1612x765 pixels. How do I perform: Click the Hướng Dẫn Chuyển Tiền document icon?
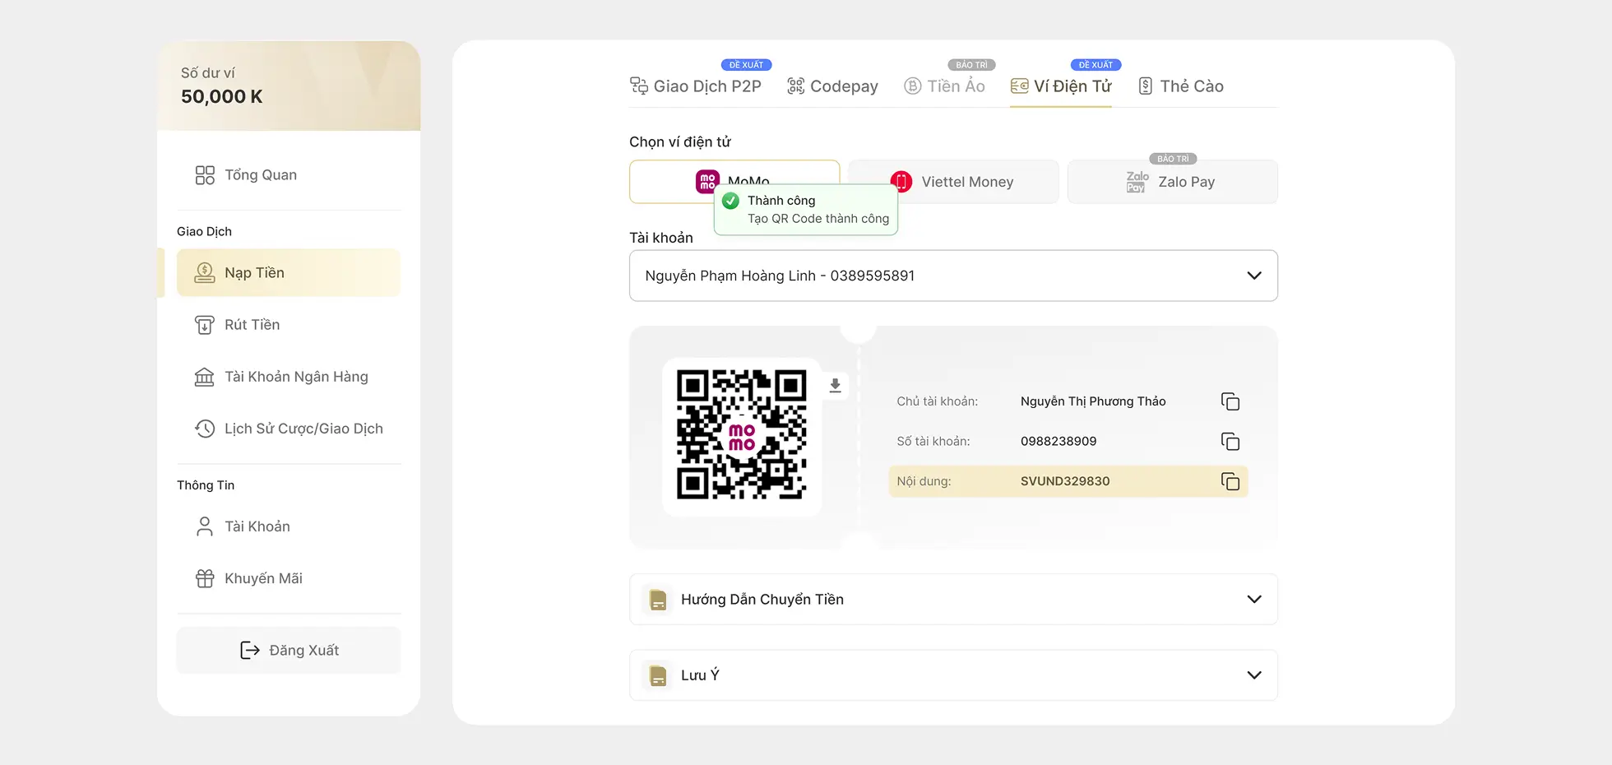658,600
